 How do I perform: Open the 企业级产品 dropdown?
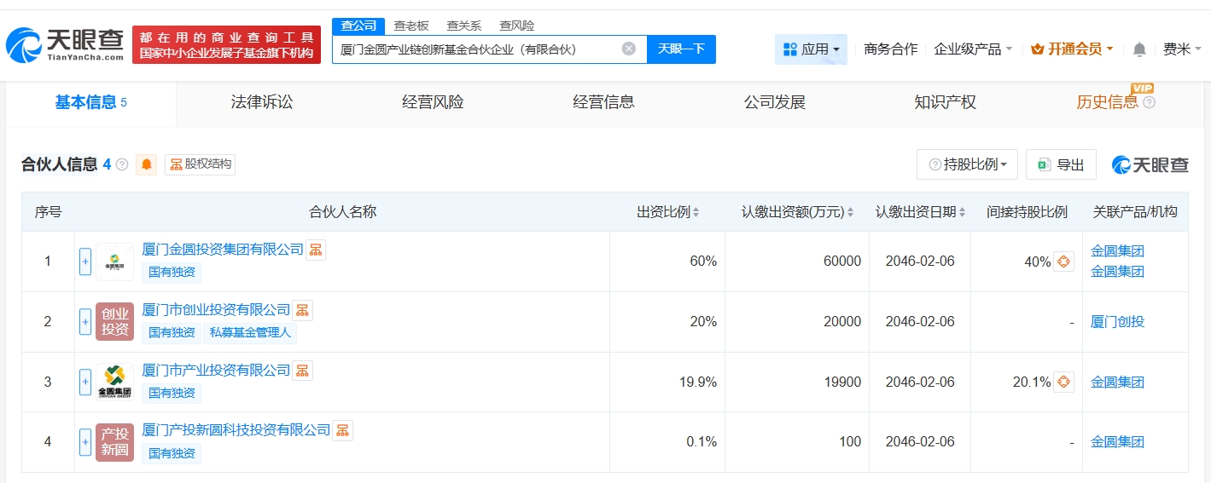973,49
